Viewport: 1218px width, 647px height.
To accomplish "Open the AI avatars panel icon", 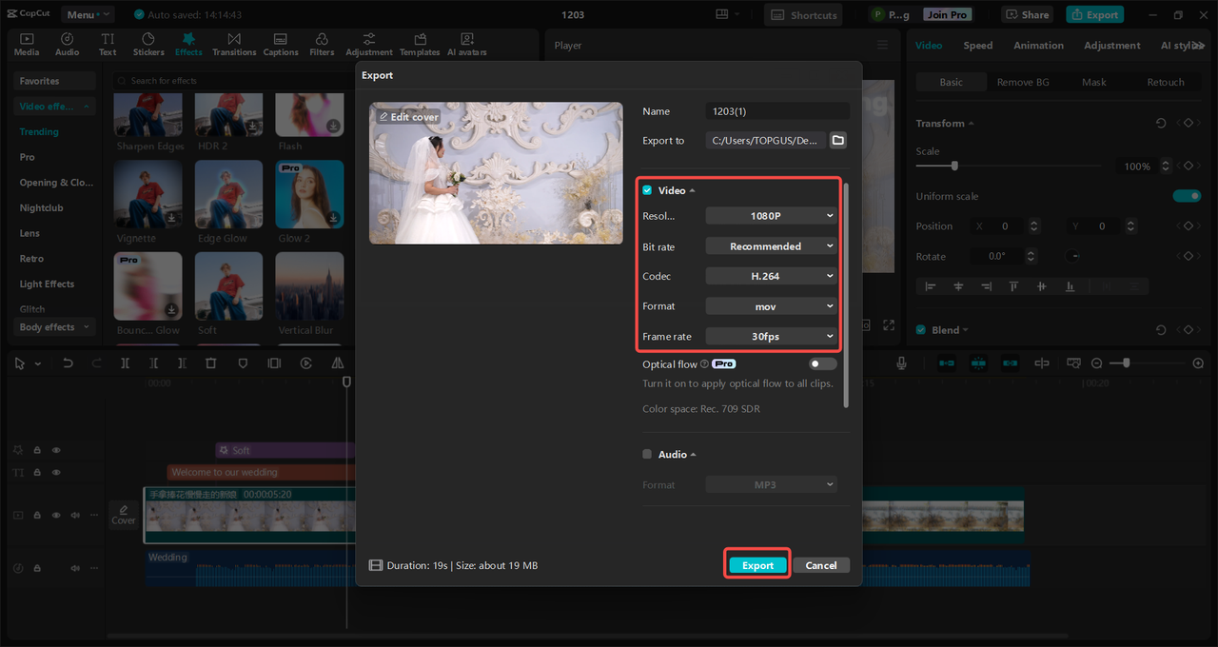I will (x=466, y=39).
